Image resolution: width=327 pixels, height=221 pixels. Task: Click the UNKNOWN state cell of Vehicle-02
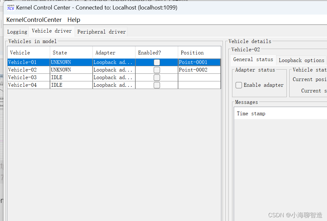(71, 70)
